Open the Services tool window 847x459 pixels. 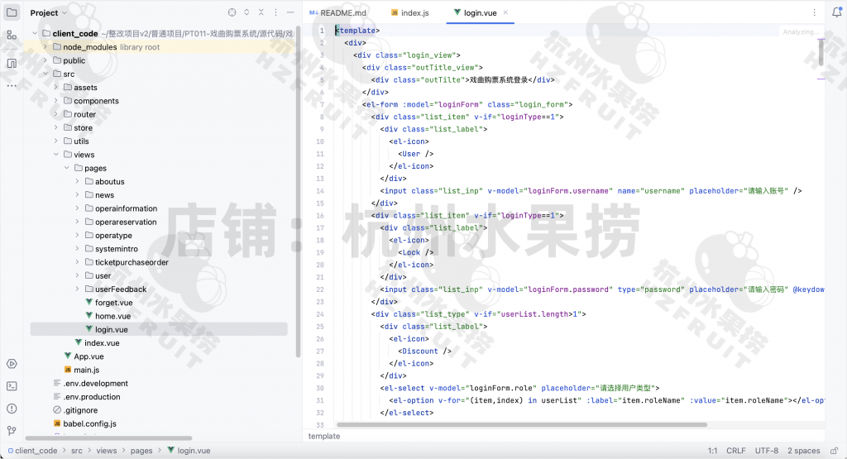click(12, 364)
